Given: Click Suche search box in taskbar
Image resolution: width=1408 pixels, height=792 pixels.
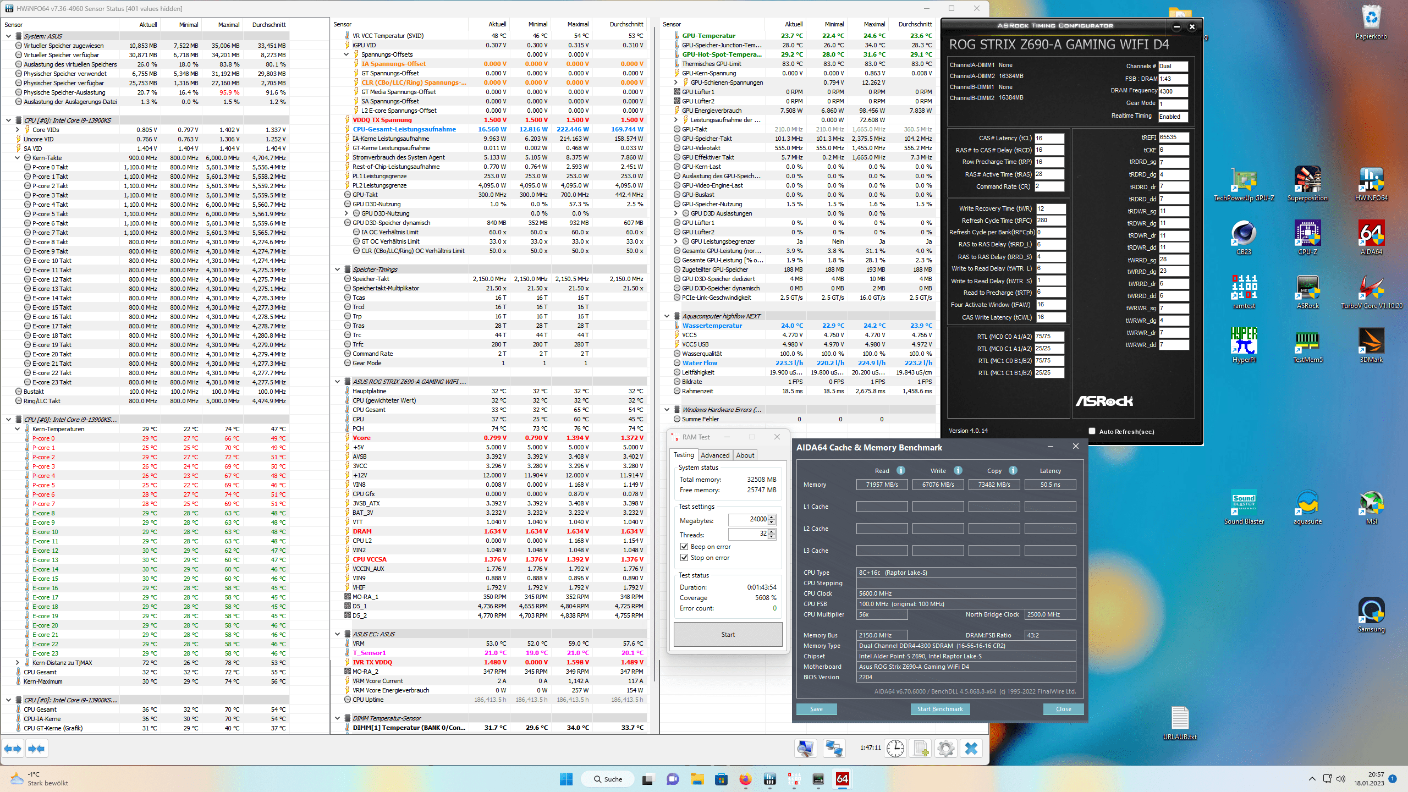Looking at the screenshot, I should tap(607, 779).
